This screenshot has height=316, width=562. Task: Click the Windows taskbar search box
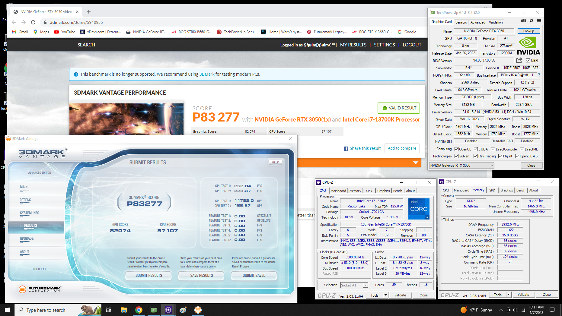[58, 310]
